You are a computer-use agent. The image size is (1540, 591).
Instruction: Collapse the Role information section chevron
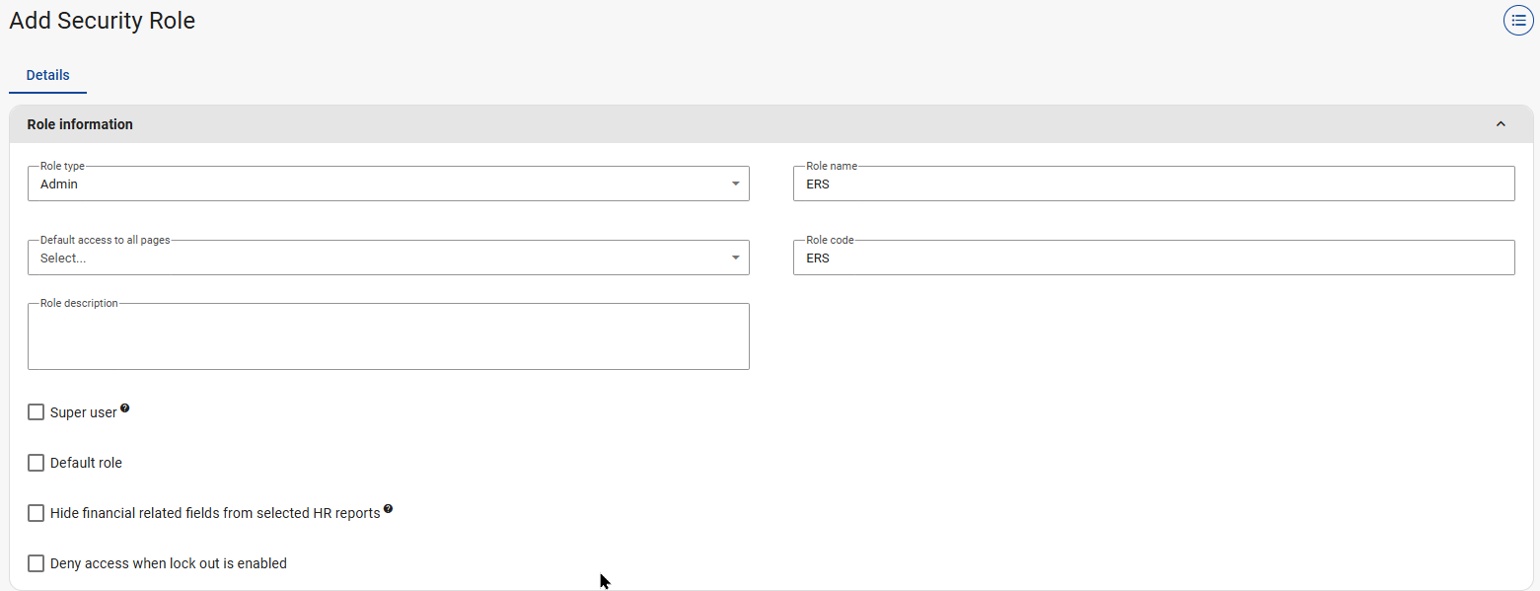pyautogui.click(x=1501, y=124)
